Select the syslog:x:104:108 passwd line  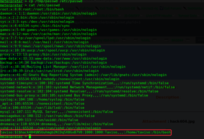[42, 100]
